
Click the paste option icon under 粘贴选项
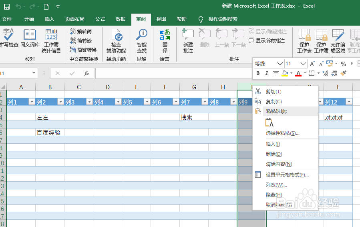pos(269,123)
